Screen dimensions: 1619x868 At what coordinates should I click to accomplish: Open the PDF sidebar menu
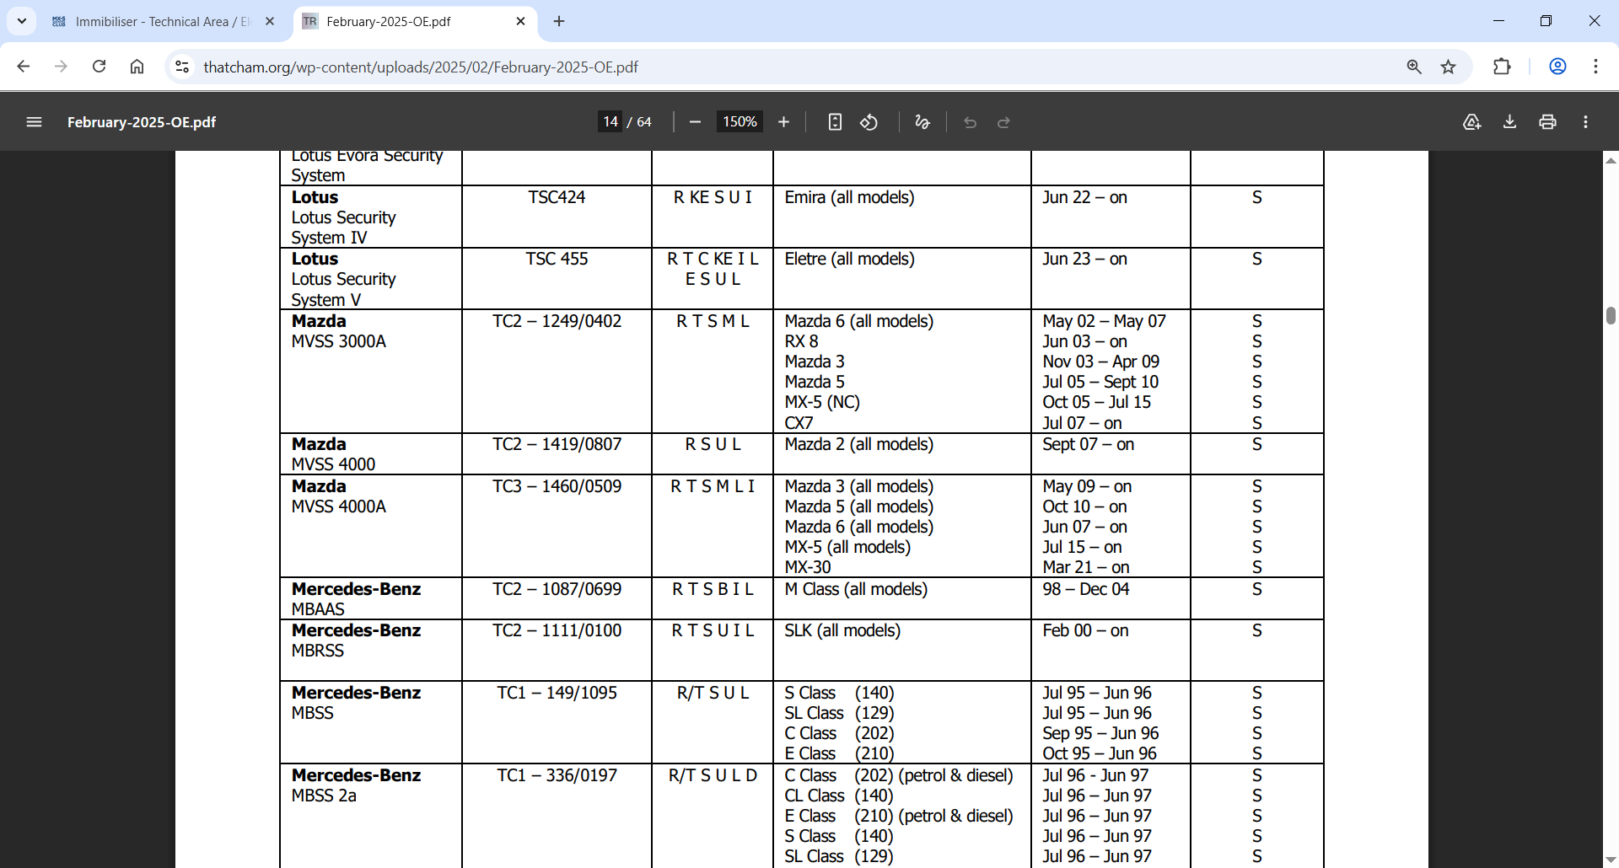pyautogui.click(x=34, y=122)
